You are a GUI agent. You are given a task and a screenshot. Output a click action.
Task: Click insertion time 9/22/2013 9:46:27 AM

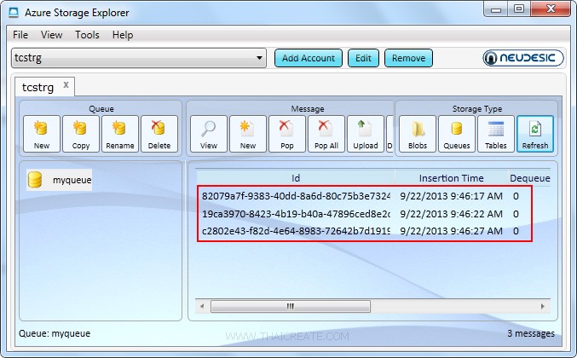coord(451,231)
